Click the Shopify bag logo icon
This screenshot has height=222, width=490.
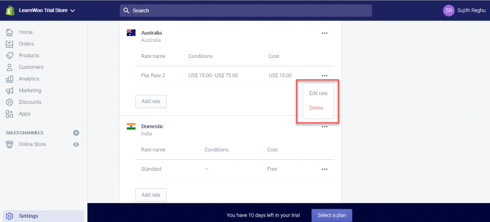(10, 11)
